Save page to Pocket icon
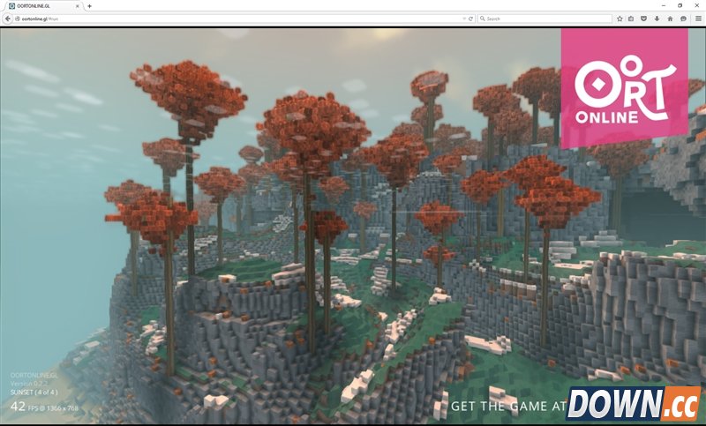Screen dimensions: 706x426 tap(644, 19)
